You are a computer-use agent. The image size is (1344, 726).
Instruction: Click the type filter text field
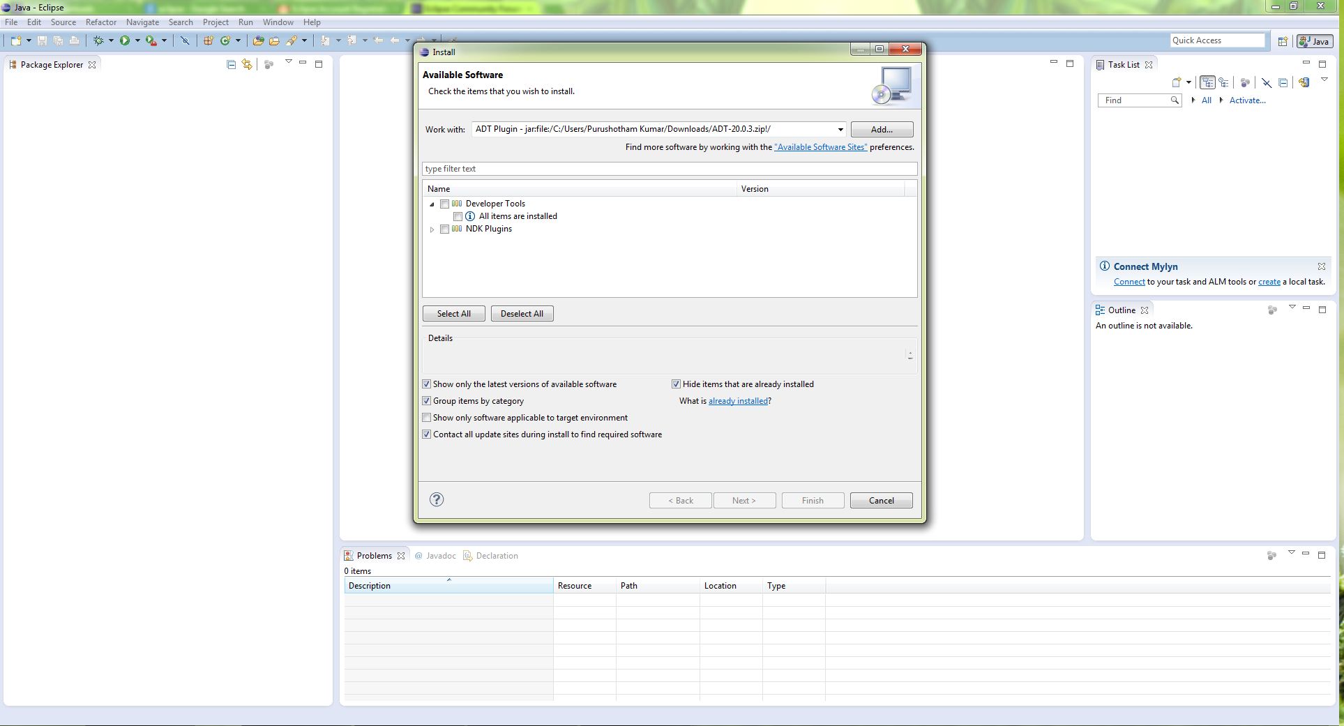click(x=669, y=169)
